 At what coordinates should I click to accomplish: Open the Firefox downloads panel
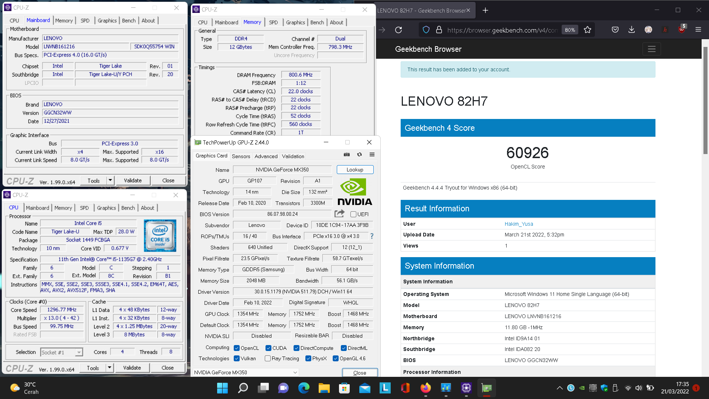pos(632,30)
